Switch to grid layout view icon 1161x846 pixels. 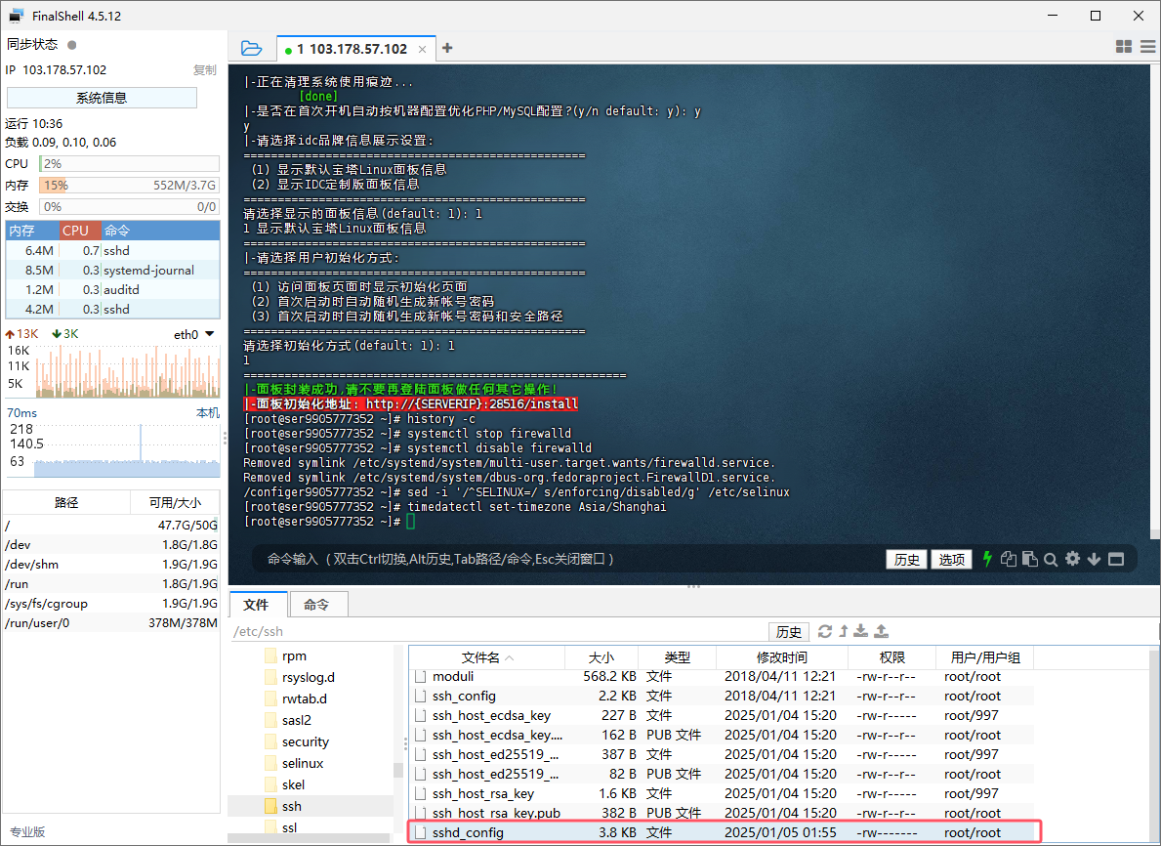coord(1123,47)
